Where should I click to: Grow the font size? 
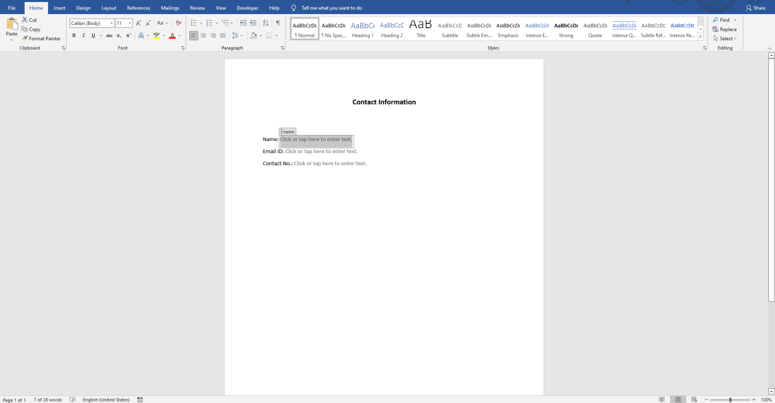click(x=138, y=23)
